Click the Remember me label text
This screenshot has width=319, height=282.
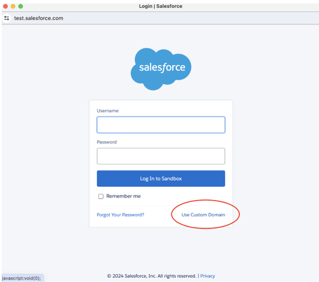click(123, 196)
